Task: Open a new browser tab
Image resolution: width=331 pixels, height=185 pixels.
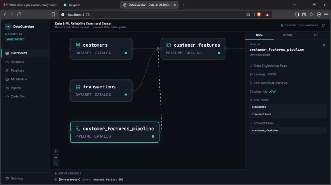Action: 184,5
